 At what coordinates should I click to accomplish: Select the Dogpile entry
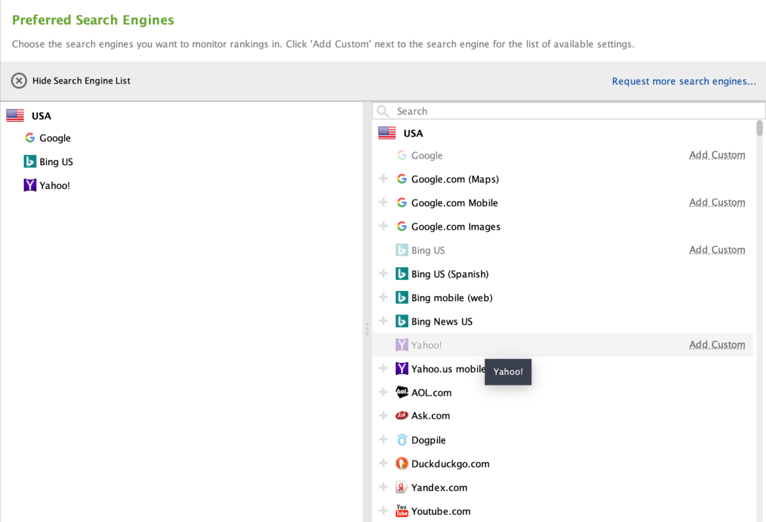[428, 440]
